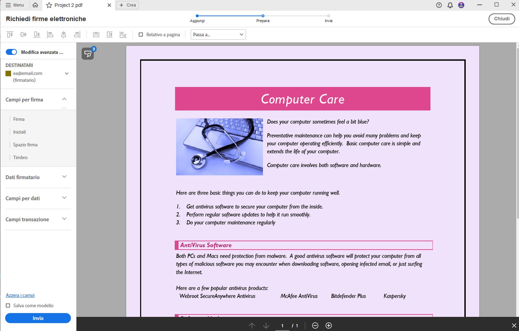Click the blue Invia button
The image size is (519, 331).
[38, 318]
